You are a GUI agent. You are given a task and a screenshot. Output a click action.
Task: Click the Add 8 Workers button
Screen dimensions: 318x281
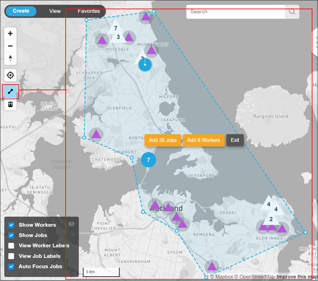point(204,140)
